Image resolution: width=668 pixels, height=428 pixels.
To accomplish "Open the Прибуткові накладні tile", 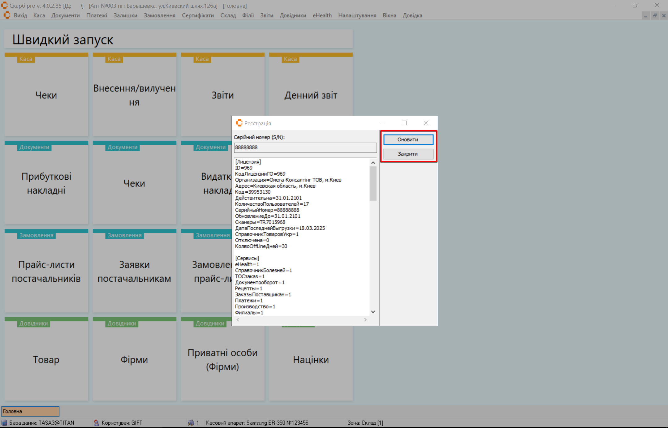I will tap(46, 183).
